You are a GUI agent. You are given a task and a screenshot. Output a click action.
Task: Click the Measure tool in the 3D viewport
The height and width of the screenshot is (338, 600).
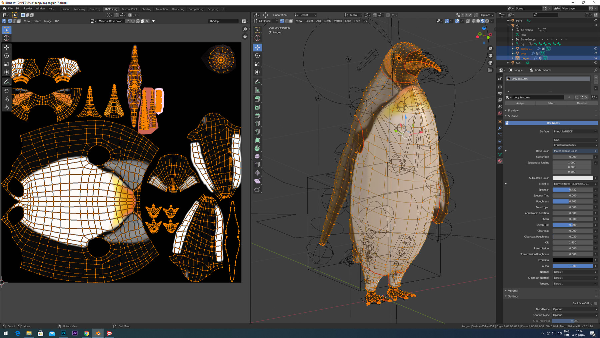(x=257, y=90)
